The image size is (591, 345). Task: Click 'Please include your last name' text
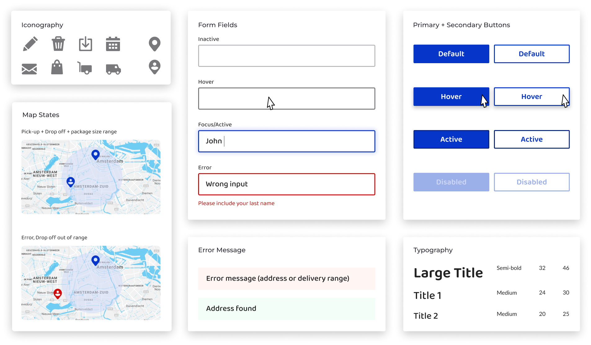tap(236, 203)
